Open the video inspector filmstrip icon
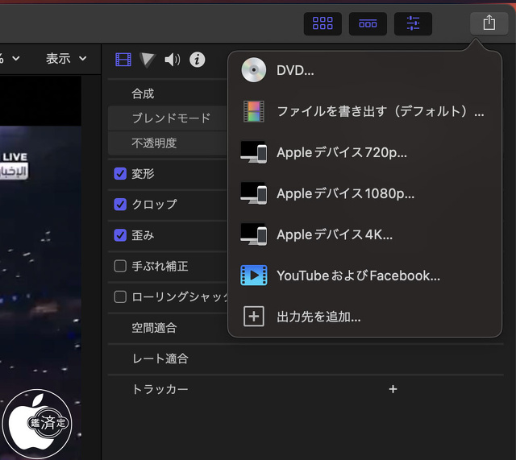Viewport: 516px width, 460px height. pyautogui.click(x=123, y=60)
